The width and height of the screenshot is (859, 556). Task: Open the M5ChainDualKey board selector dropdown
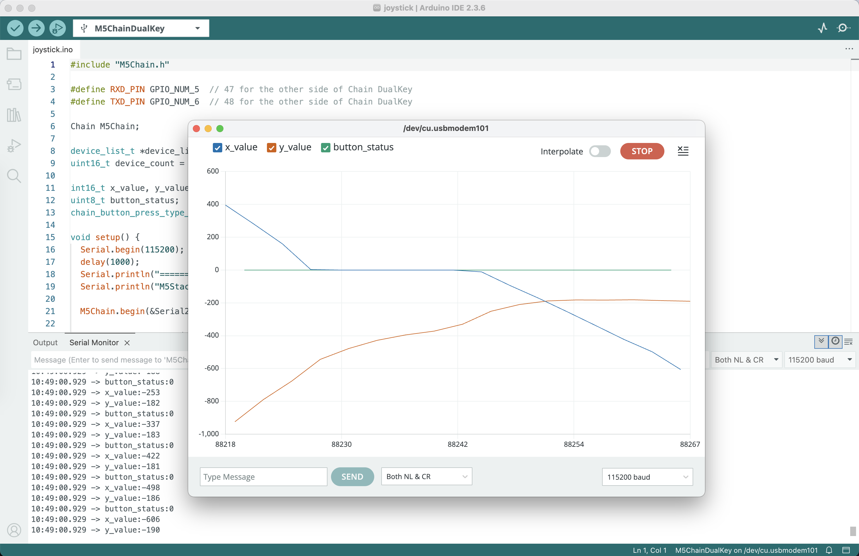(141, 28)
